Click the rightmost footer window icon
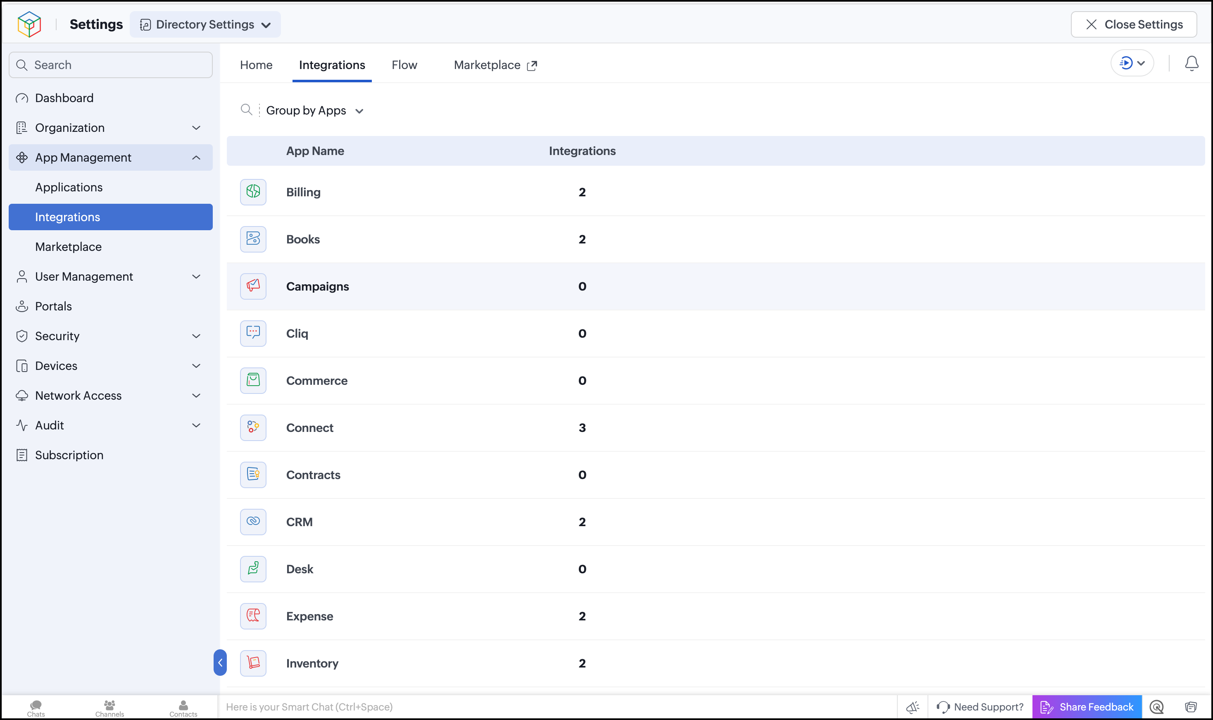The image size is (1213, 720). pos(1191,706)
